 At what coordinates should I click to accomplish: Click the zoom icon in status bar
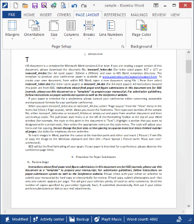pos(179,219)
